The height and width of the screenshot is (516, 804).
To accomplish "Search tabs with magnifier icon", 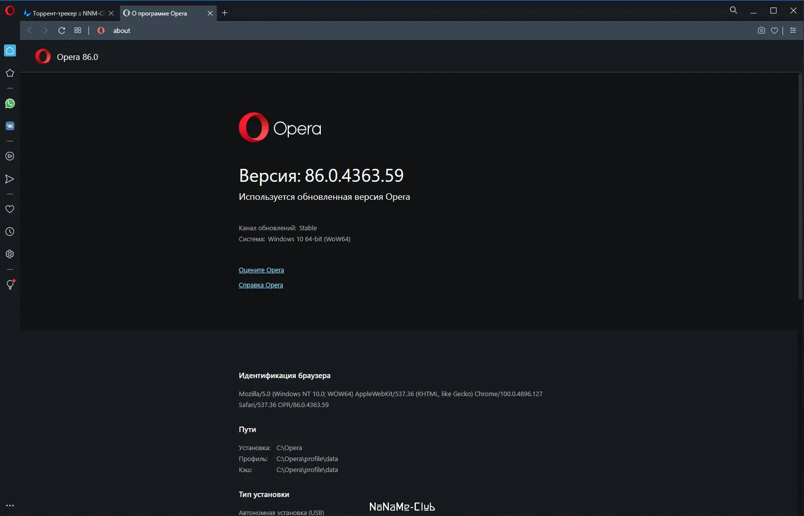I will [x=733, y=10].
